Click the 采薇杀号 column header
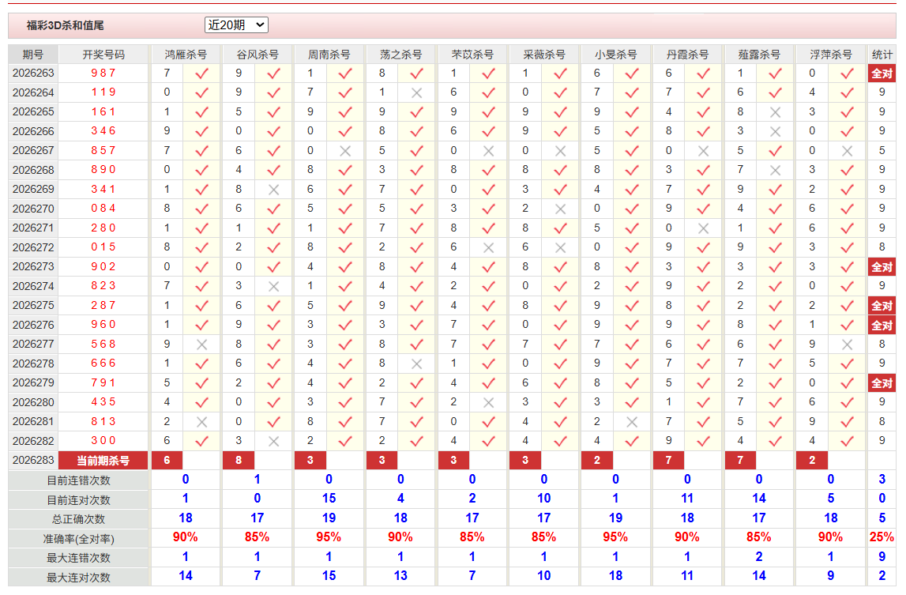This screenshot has width=906, height=595. coord(543,55)
